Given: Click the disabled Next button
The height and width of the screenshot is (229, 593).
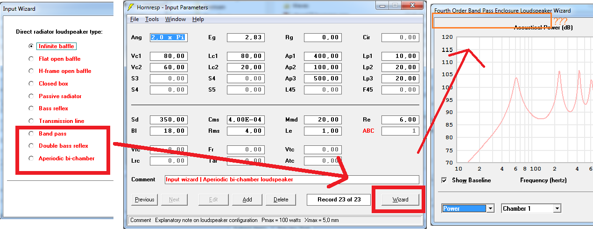Looking at the screenshot, I should [x=175, y=200].
